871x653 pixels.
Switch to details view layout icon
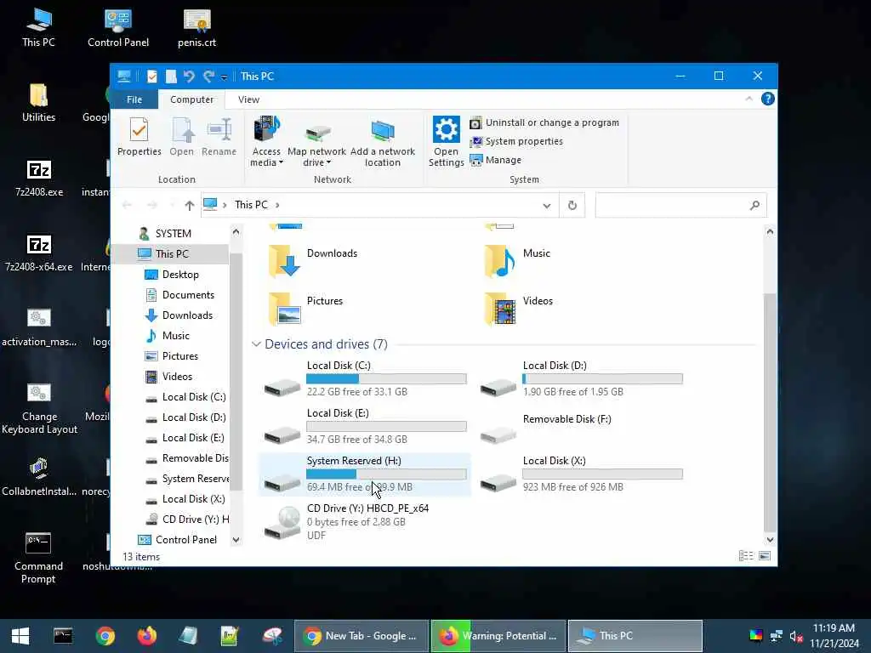pyautogui.click(x=746, y=556)
